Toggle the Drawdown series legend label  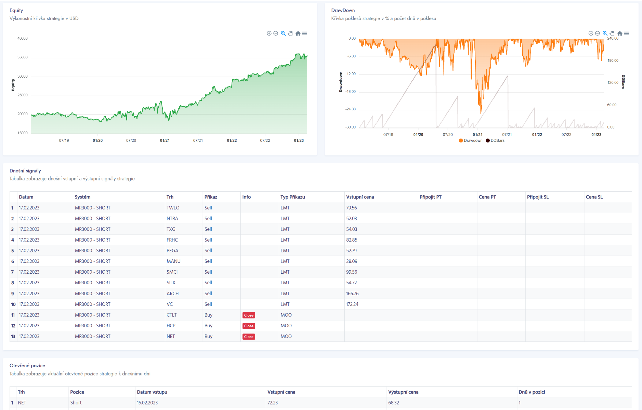pyautogui.click(x=473, y=140)
